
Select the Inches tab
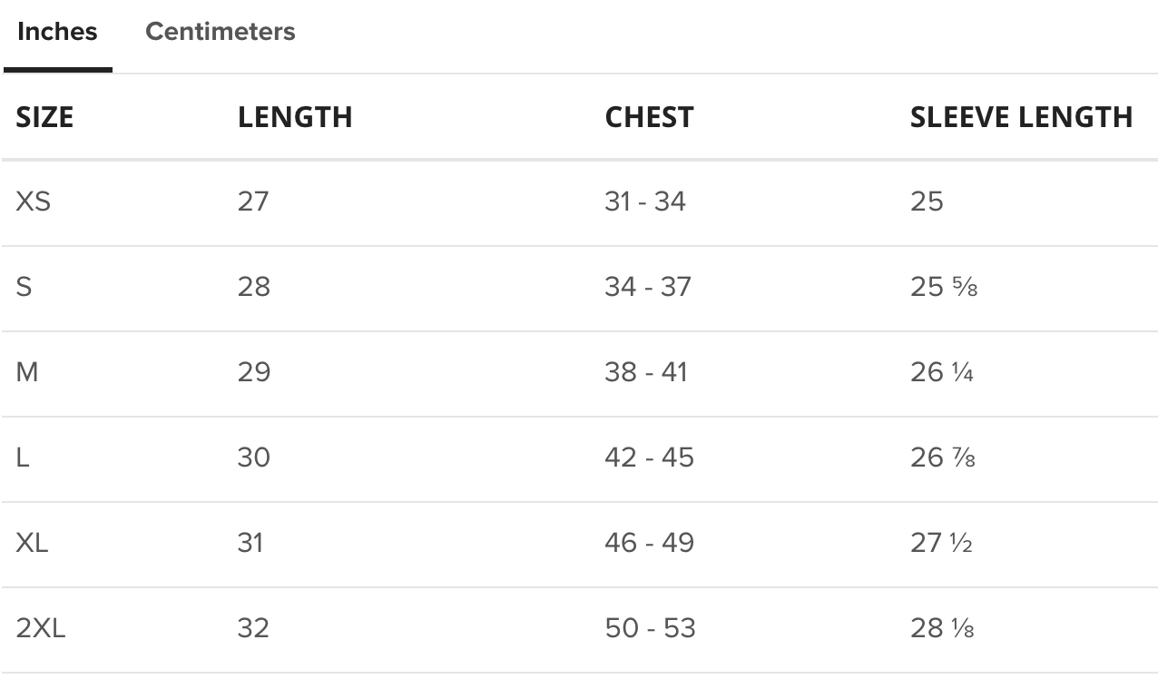click(x=57, y=32)
